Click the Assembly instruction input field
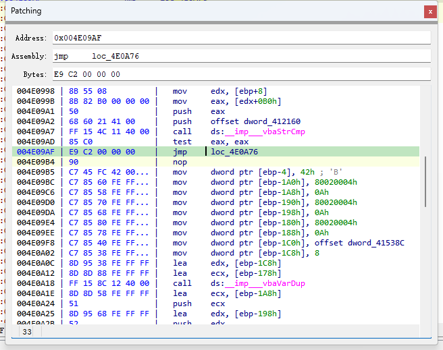This screenshot has height=350, width=443. [x=240, y=56]
